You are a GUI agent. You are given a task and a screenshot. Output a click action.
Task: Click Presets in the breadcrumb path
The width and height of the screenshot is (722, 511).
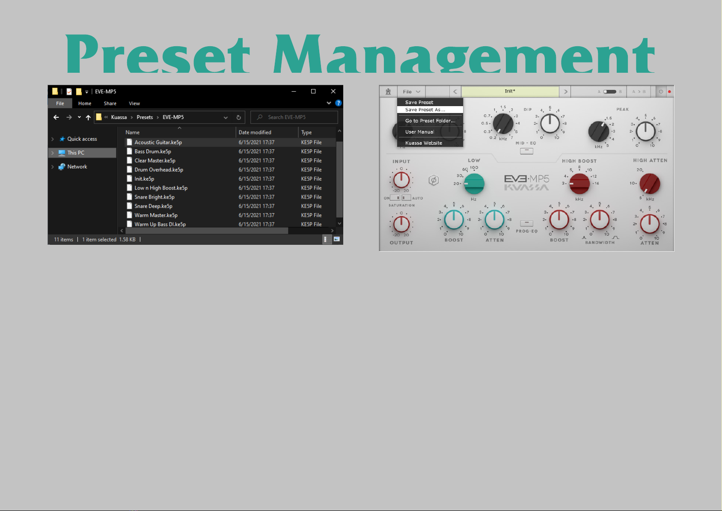tap(145, 117)
